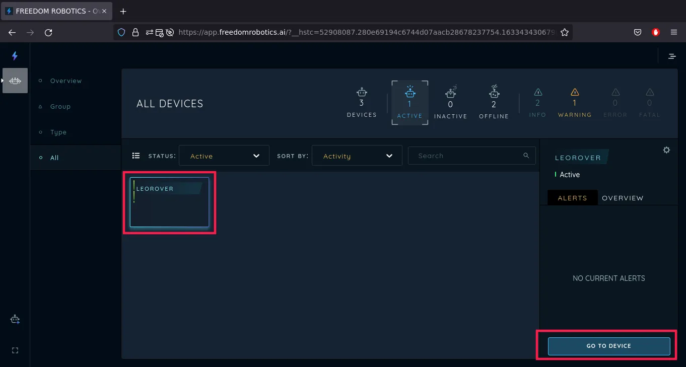
Task: Toggle fullscreen mode icon
Action: [15, 350]
